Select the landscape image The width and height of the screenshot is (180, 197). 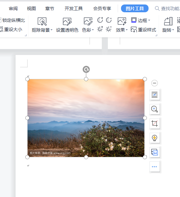coord(86,118)
